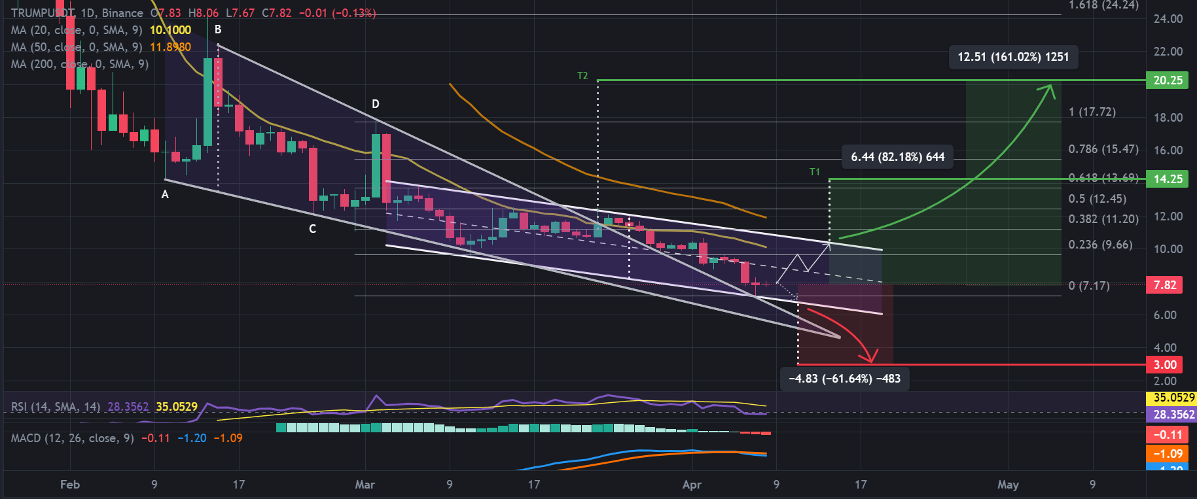Viewport: 1197px width, 499px height.
Task: Click the -4.83 (-61.64%) stop loss tooltip
Action: click(844, 379)
